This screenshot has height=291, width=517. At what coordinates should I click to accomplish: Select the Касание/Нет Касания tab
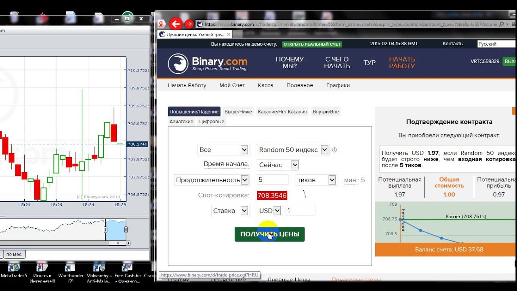282,112
